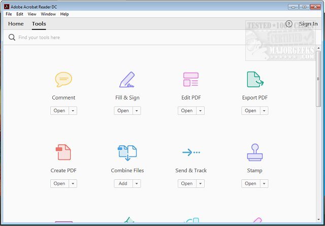This screenshot has width=325, height=226.
Task: Select the Combine Files icon
Action: point(127,152)
